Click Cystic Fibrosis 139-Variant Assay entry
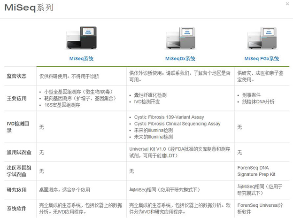 click(x=169, y=117)
